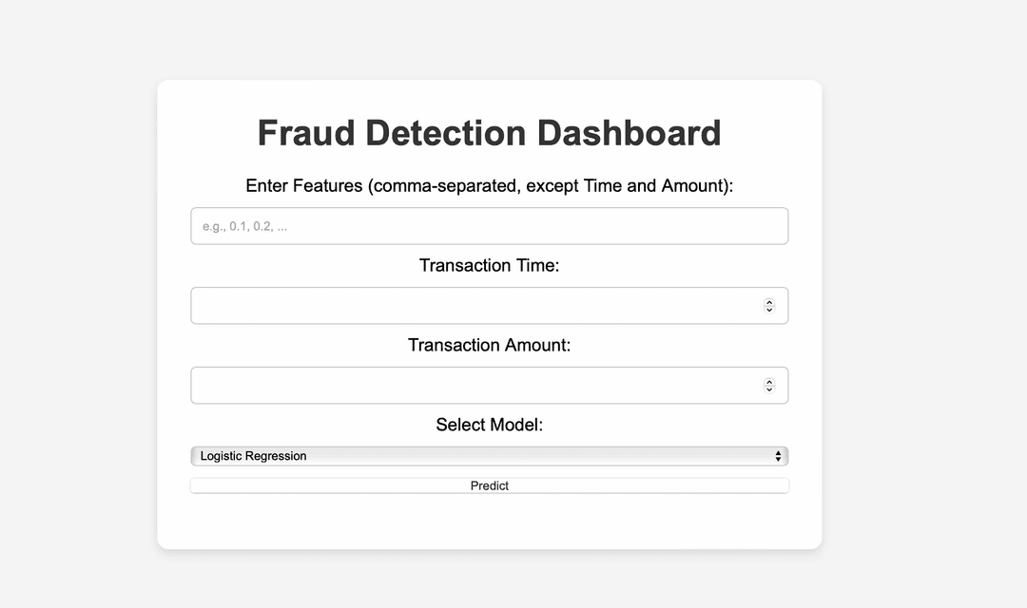The width and height of the screenshot is (1027, 608).
Task: Click inside the Transaction Amount field
Action: tap(475, 386)
